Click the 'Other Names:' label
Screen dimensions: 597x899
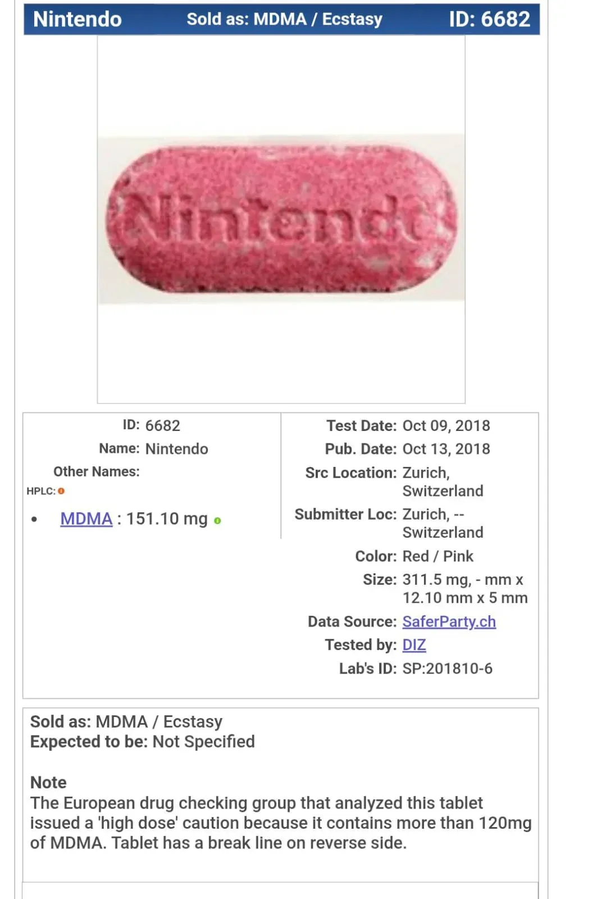(x=96, y=471)
